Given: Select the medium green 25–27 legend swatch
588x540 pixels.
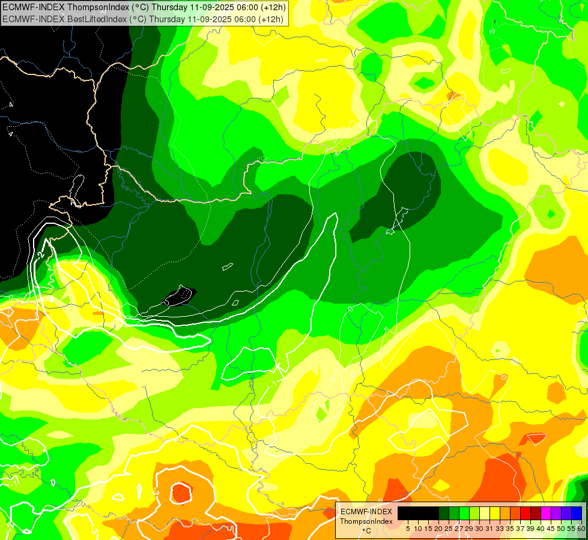Looking at the screenshot, I should click(x=453, y=513).
